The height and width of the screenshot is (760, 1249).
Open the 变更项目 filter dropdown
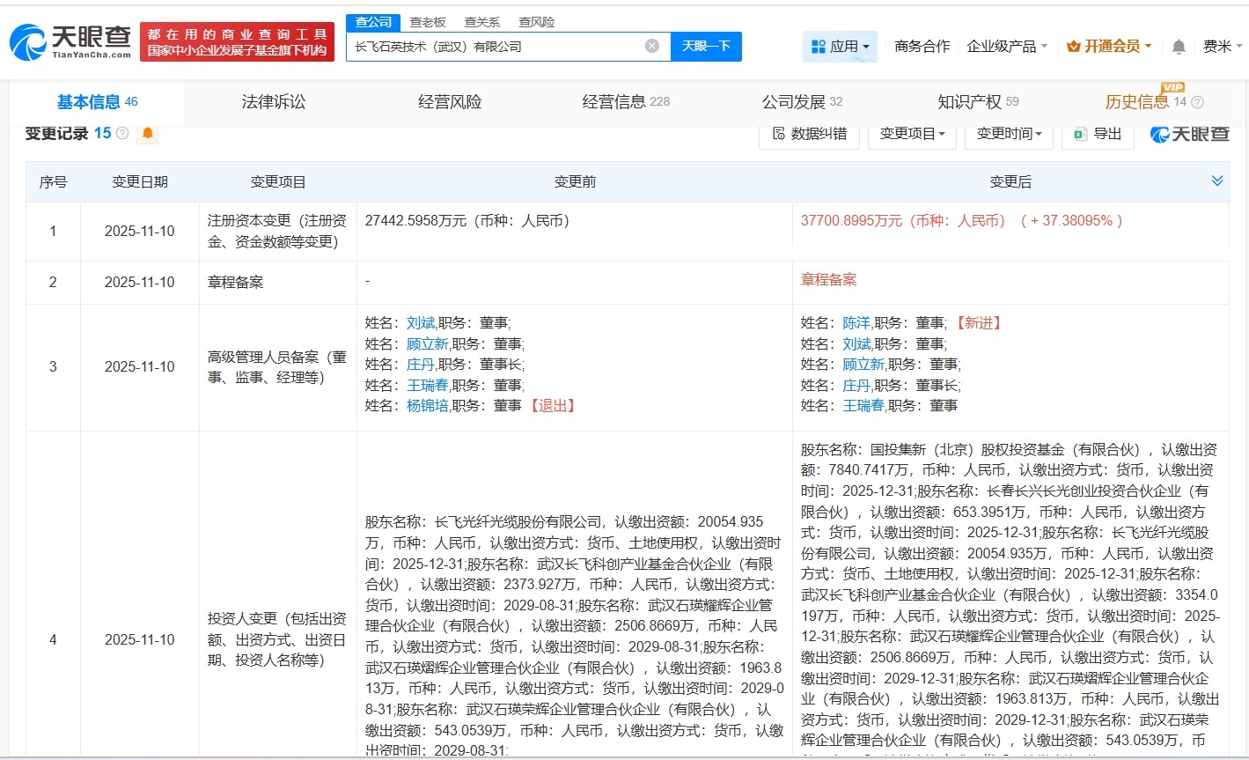pyautogui.click(x=912, y=135)
